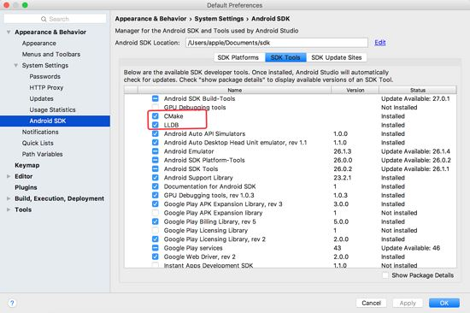Expand the Editor section arrow
This screenshot has height=313, width=470.
pos(9,176)
